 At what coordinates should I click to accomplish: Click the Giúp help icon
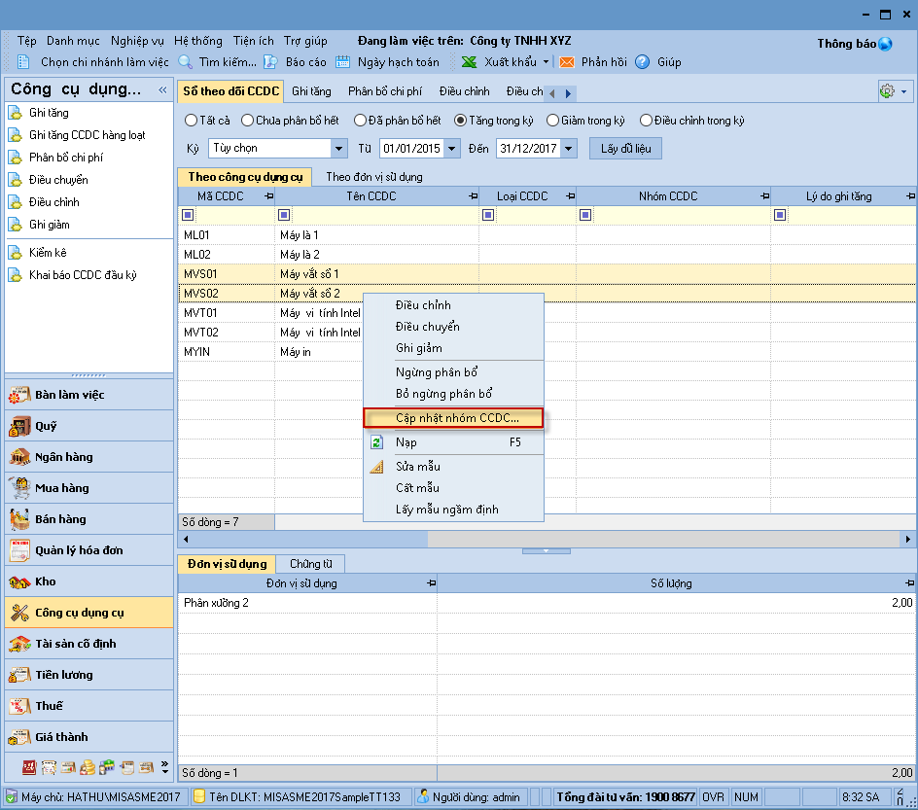(643, 62)
